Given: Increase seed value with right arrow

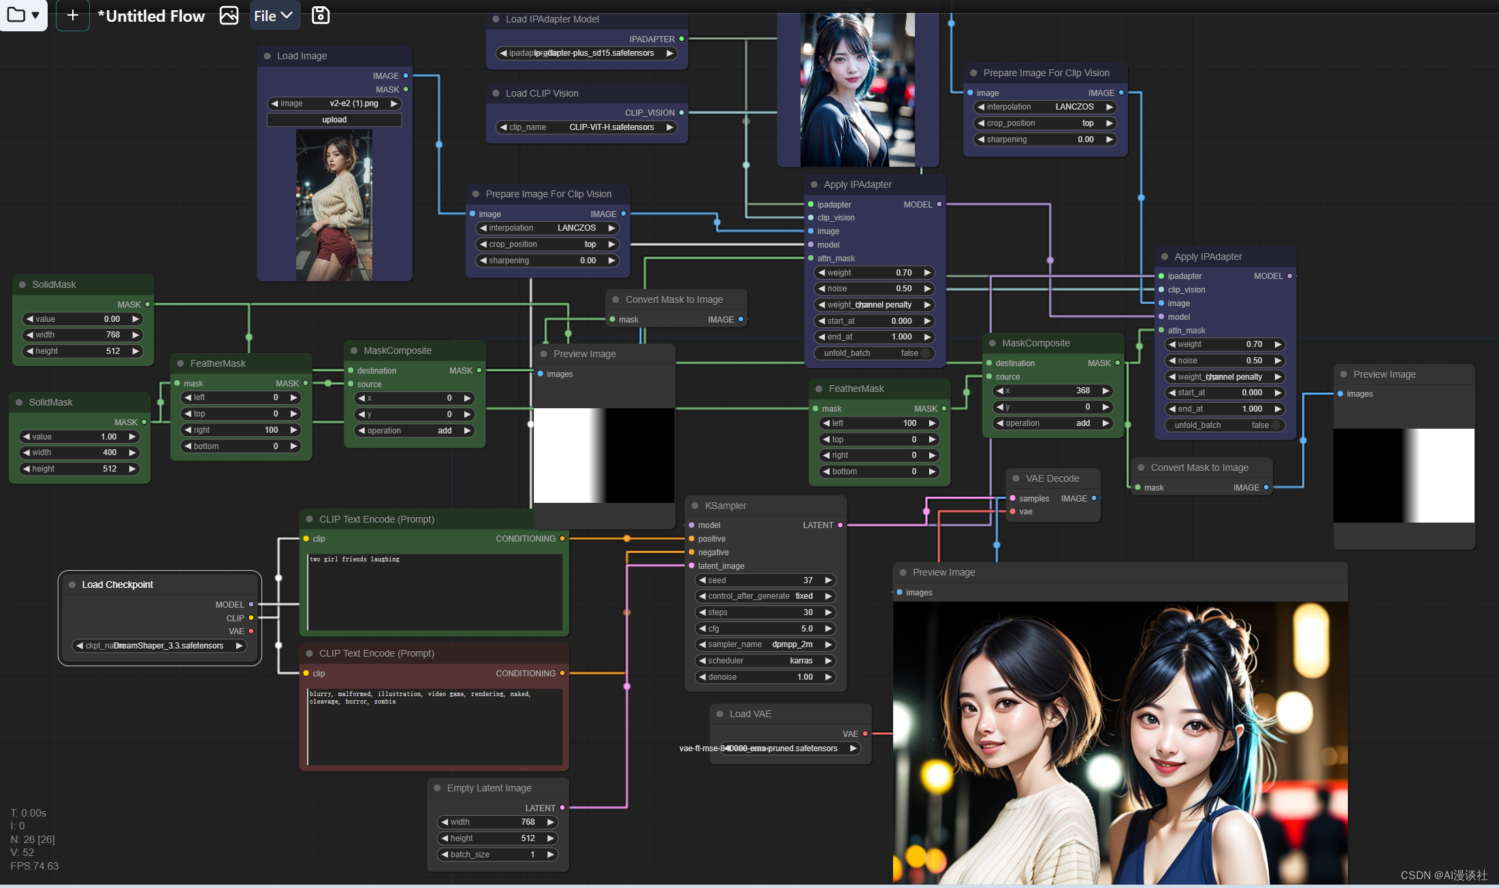Looking at the screenshot, I should (x=828, y=580).
